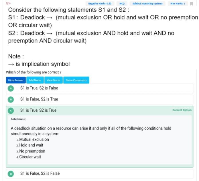This screenshot has height=181, width=199.
Task: Click the Hide Answer button
Action: click(x=16, y=80)
